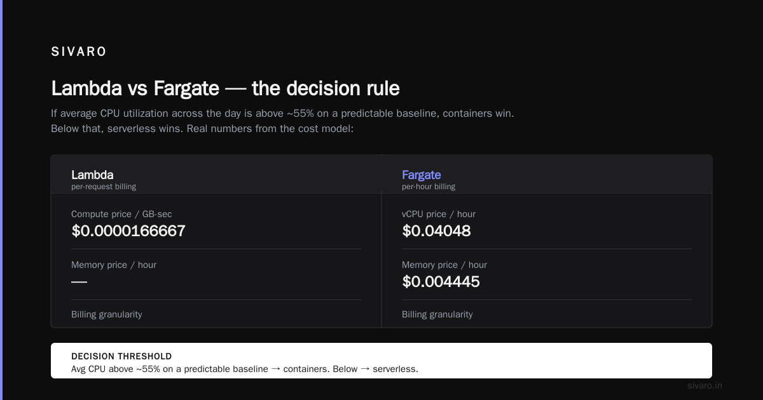Viewport: 763px width, 400px height.
Task: Click the Lambda "Billing granularity" label
Action: 107,314
